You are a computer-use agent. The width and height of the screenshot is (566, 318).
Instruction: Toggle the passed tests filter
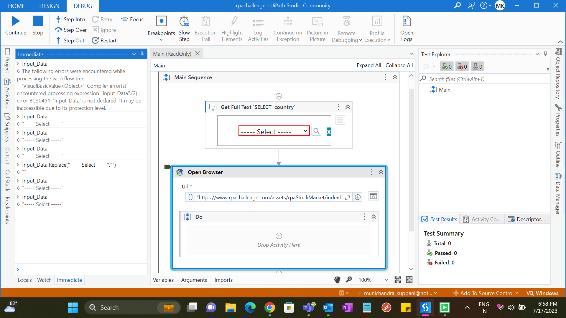(447, 67)
